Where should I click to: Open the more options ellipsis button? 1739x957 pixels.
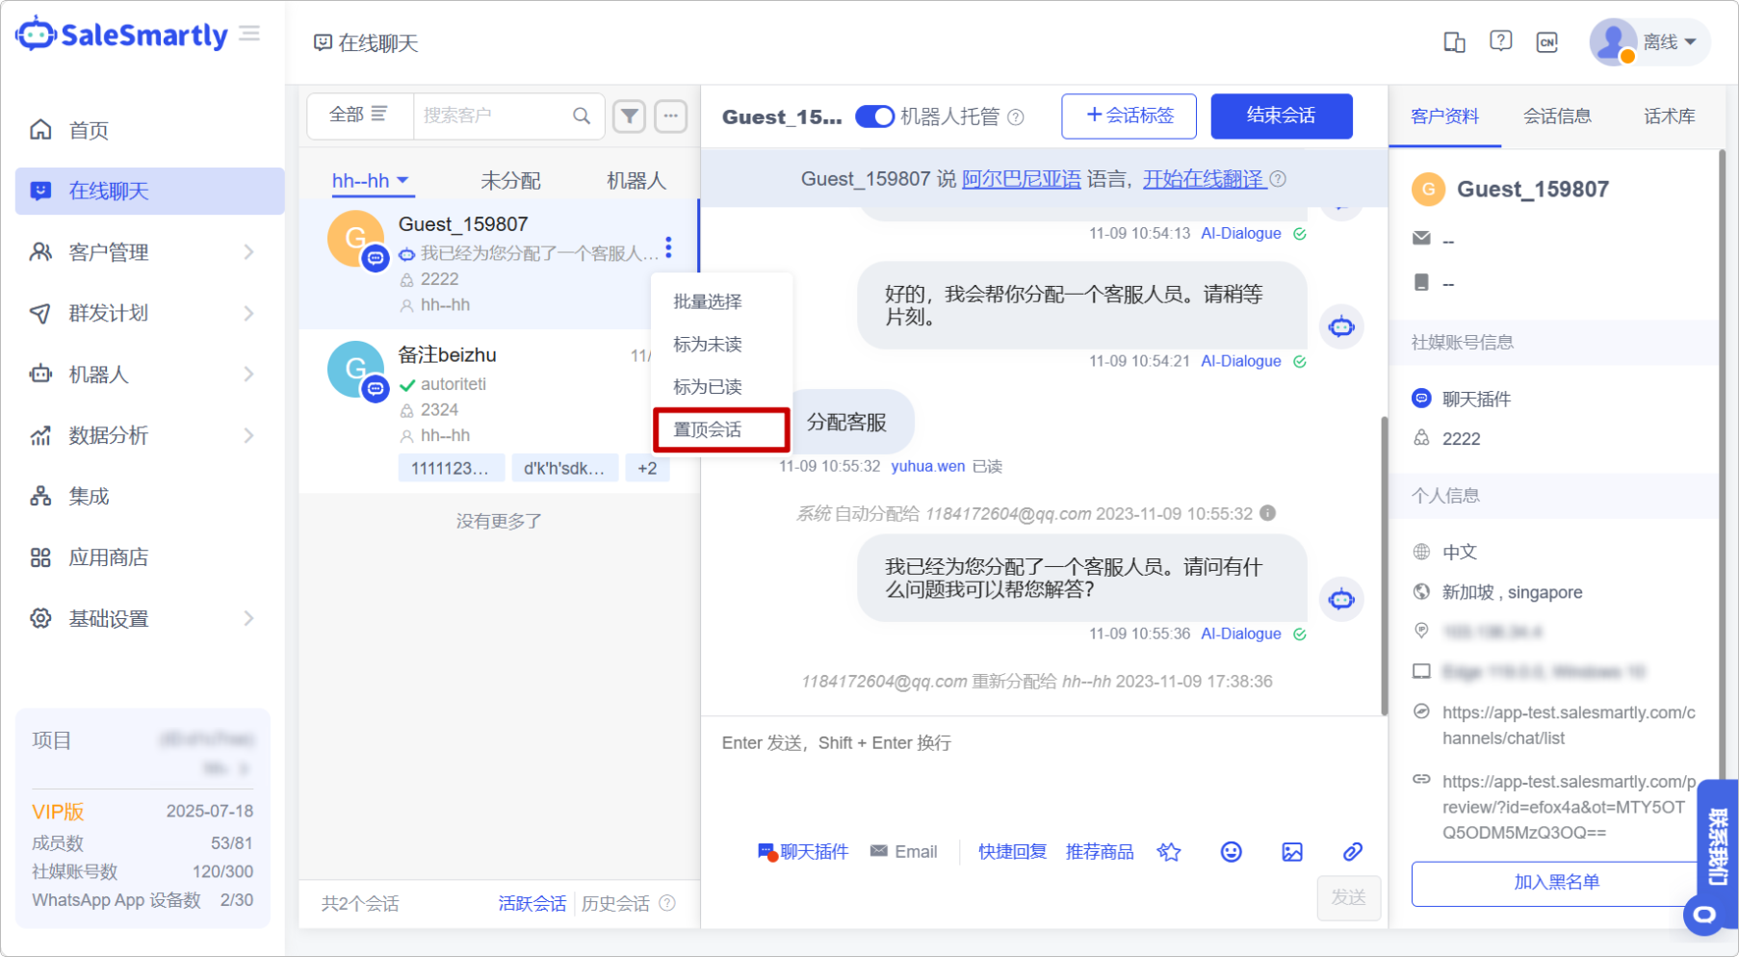click(x=671, y=116)
